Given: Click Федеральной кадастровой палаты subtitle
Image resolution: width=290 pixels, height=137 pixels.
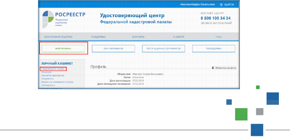Looking at the screenshot, I should pyautogui.click(x=136, y=22).
